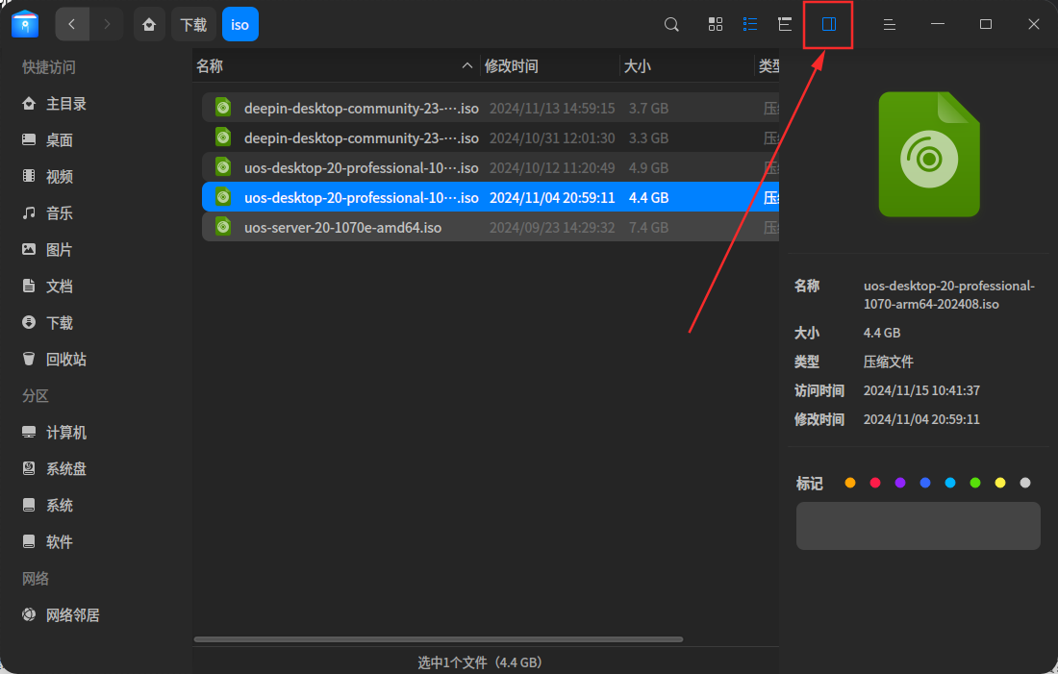Select uos-server-20-1070e-amd64.iso file
This screenshot has height=674, width=1058.
coord(491,227)
